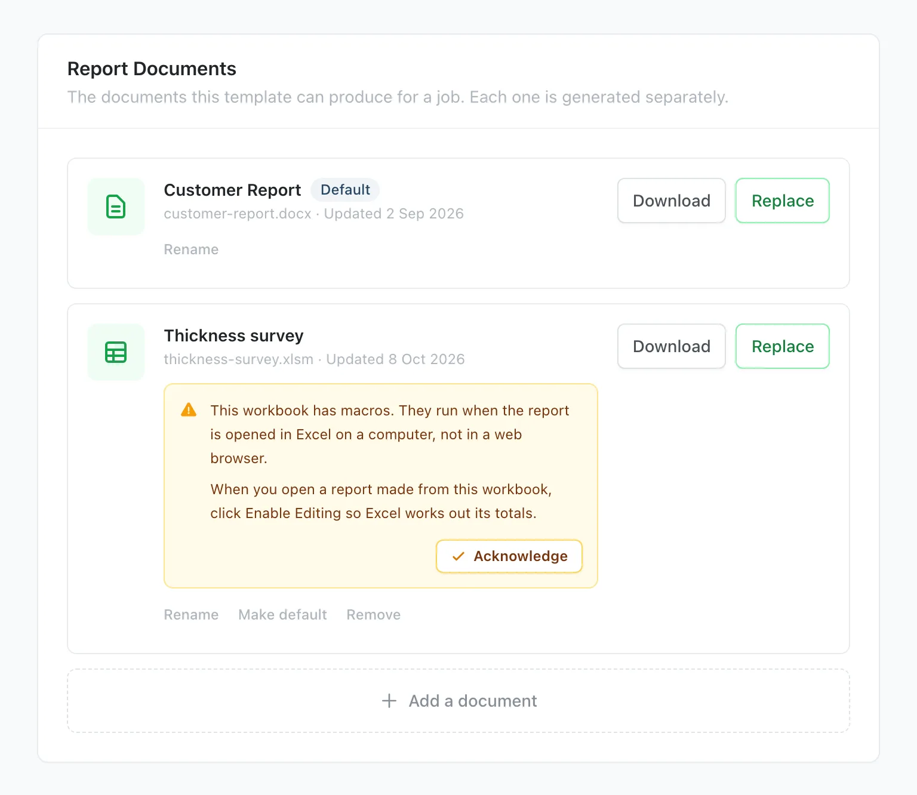Screen dimensions: 917x795
Task: Download the Thickness survey workbook
Action: tap(672, 346)
